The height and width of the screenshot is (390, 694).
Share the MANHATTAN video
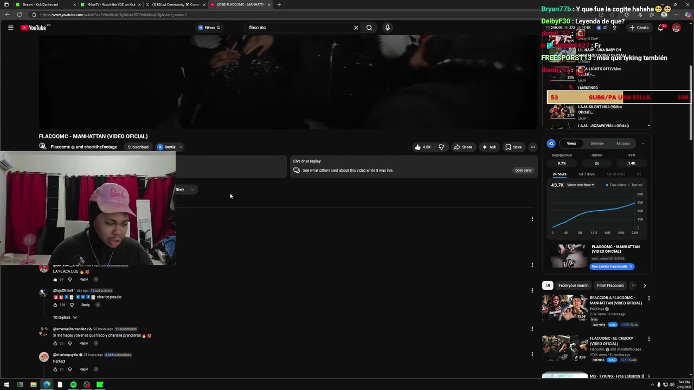click(463, 147)
